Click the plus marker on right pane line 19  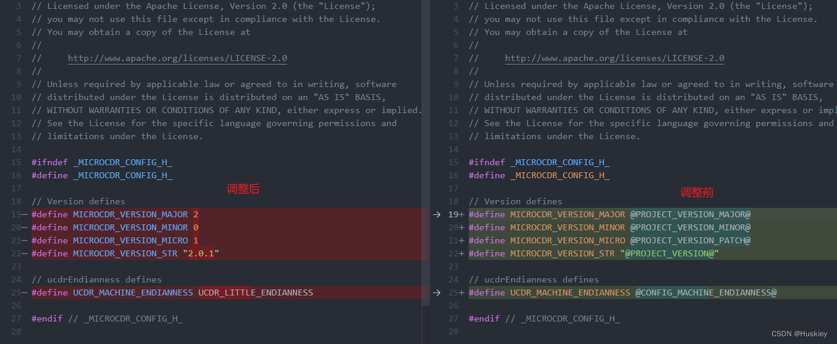(462, 214)
